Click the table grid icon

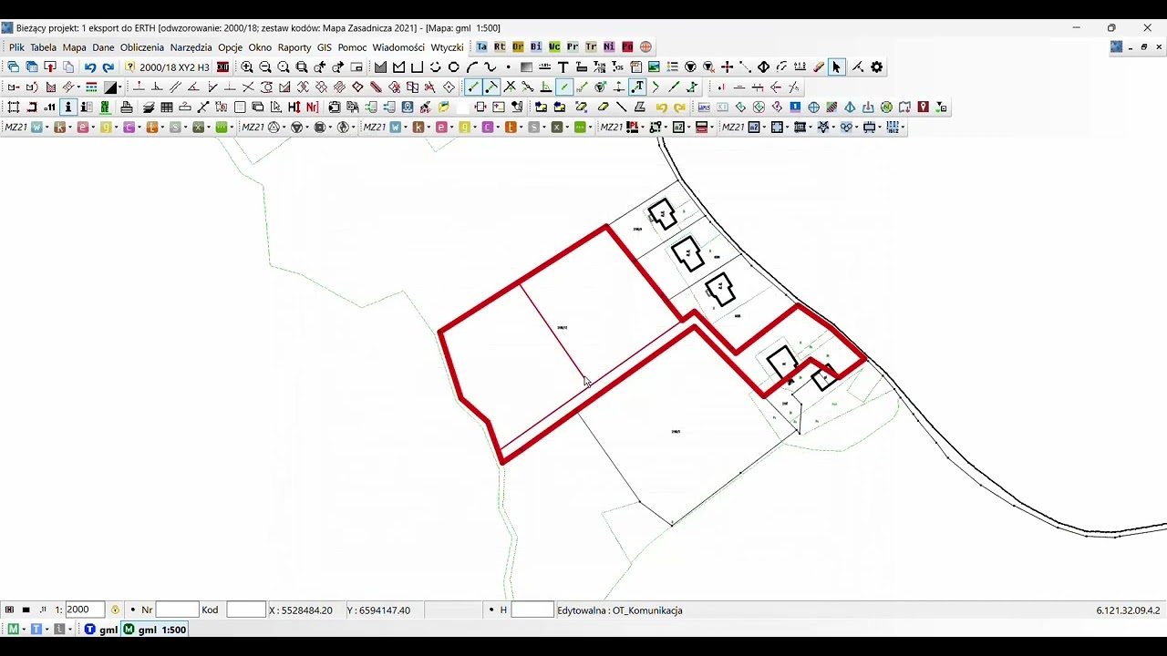tap(167, 108)
